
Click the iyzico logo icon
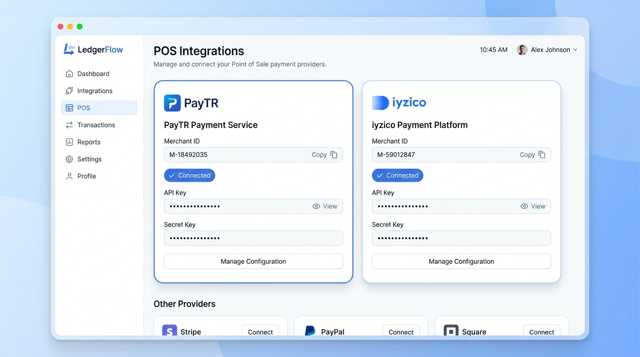point(380,103)
